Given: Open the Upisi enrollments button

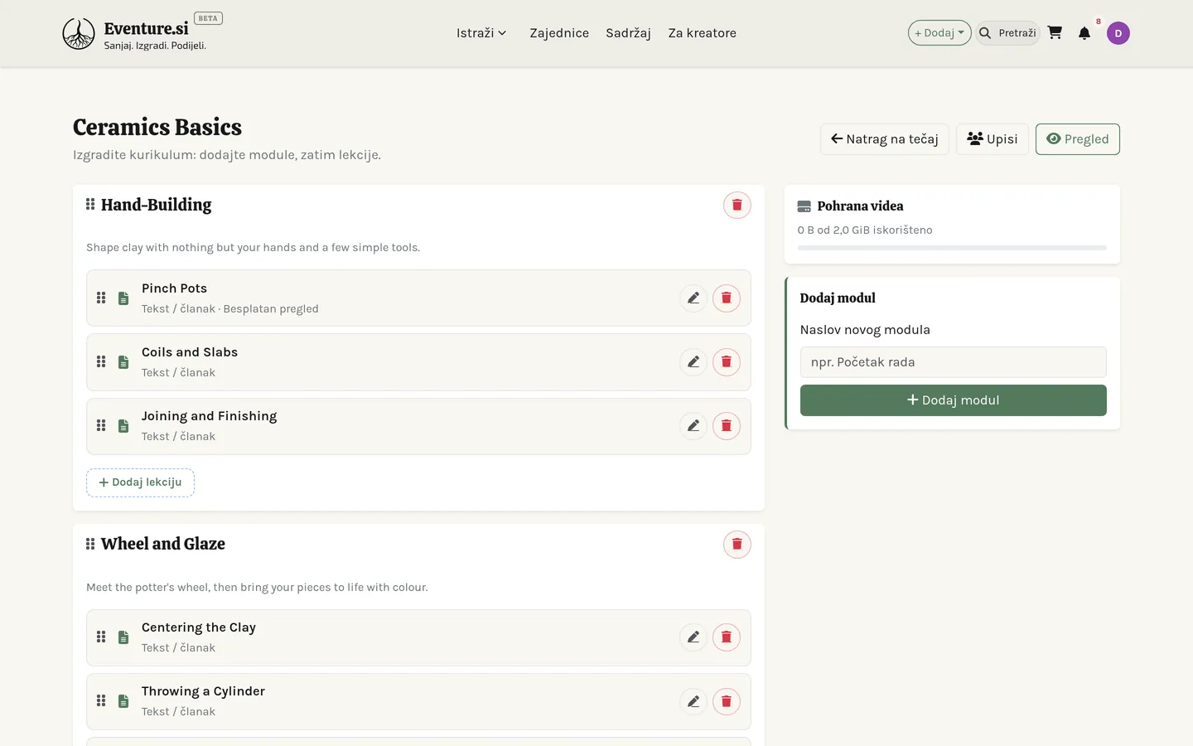Looking at the screenshot, I should pyautogui.click(x=993, y=139).
